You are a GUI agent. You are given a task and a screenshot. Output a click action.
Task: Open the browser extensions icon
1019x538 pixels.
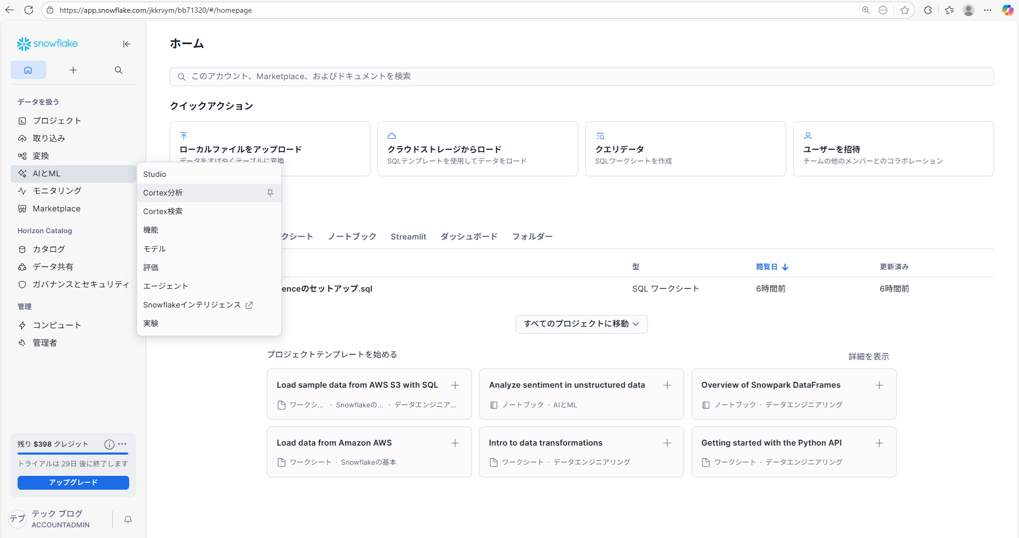coord(928,10)
